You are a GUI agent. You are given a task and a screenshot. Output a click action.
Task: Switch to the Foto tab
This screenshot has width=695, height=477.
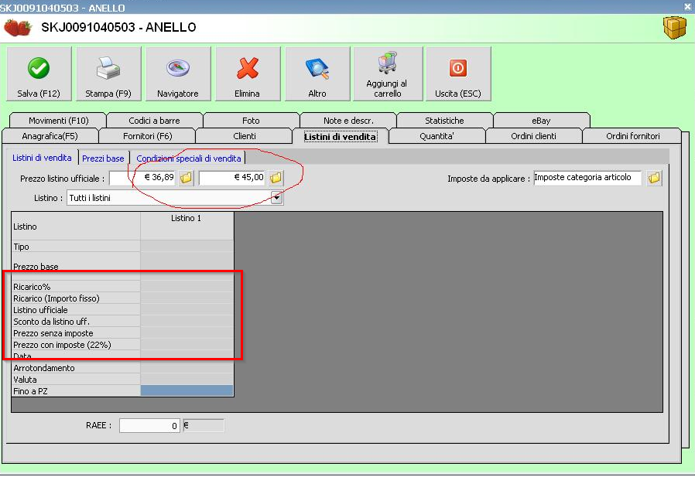pos(251,121)
